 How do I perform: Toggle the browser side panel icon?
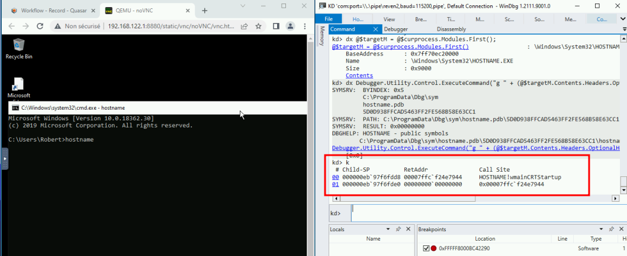(x=276, y=26)
